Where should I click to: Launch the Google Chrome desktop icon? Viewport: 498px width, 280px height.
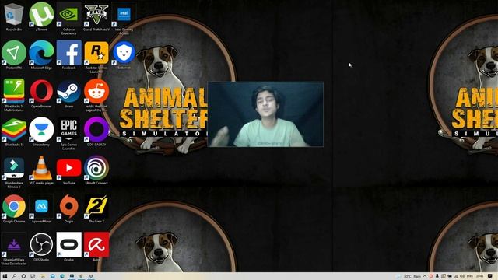[14, 209]
